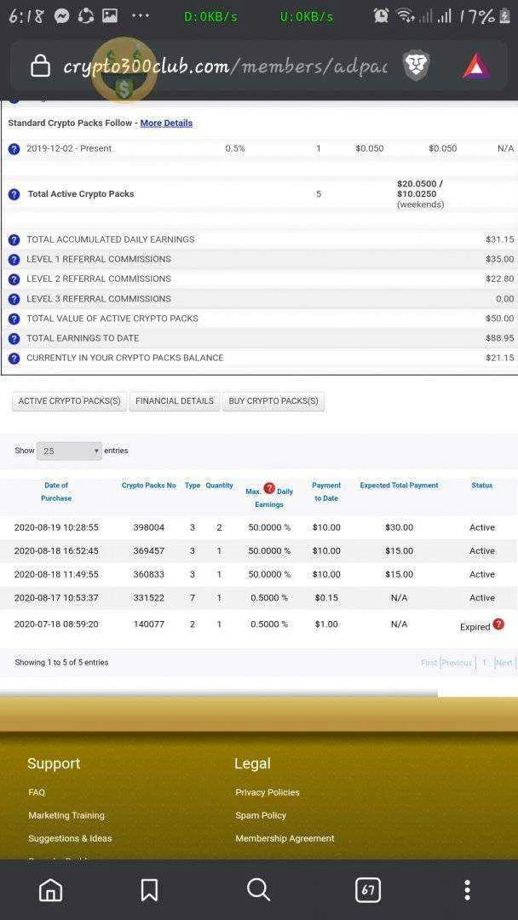The image size is (518, 920).
Task: Tap help icon for Total Value of Active Crypto Packs
Action: tap(14, 319)
